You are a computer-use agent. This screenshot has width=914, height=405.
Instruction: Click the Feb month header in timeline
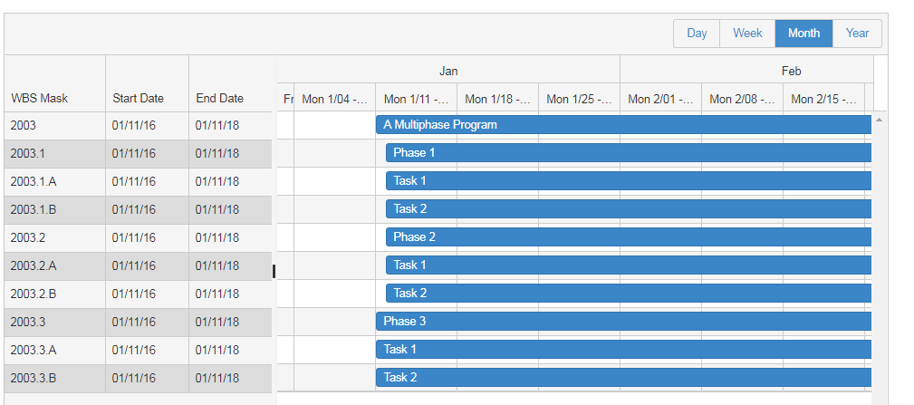[x=791, y=71]
